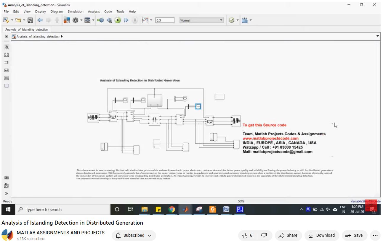Select the highlighted blue scope block

click(x=198, y=106)
